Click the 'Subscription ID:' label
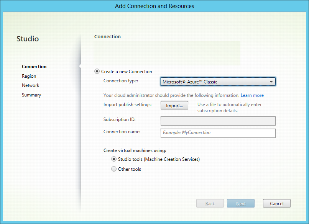The image size is (309, 224). click(x=120, y=119)
